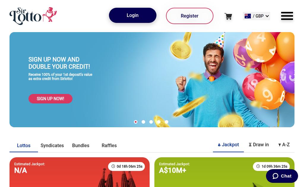Click the Australian flag icon
Screen dimensions: 304x187
click(248, 16)
